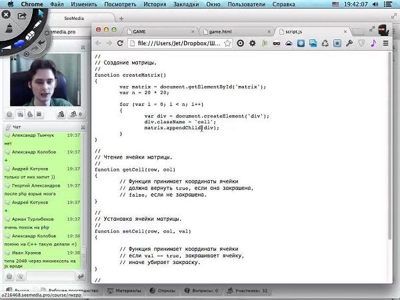400x300 pixels.
Task: Open the Материалы panel
Action: (124, 291)
